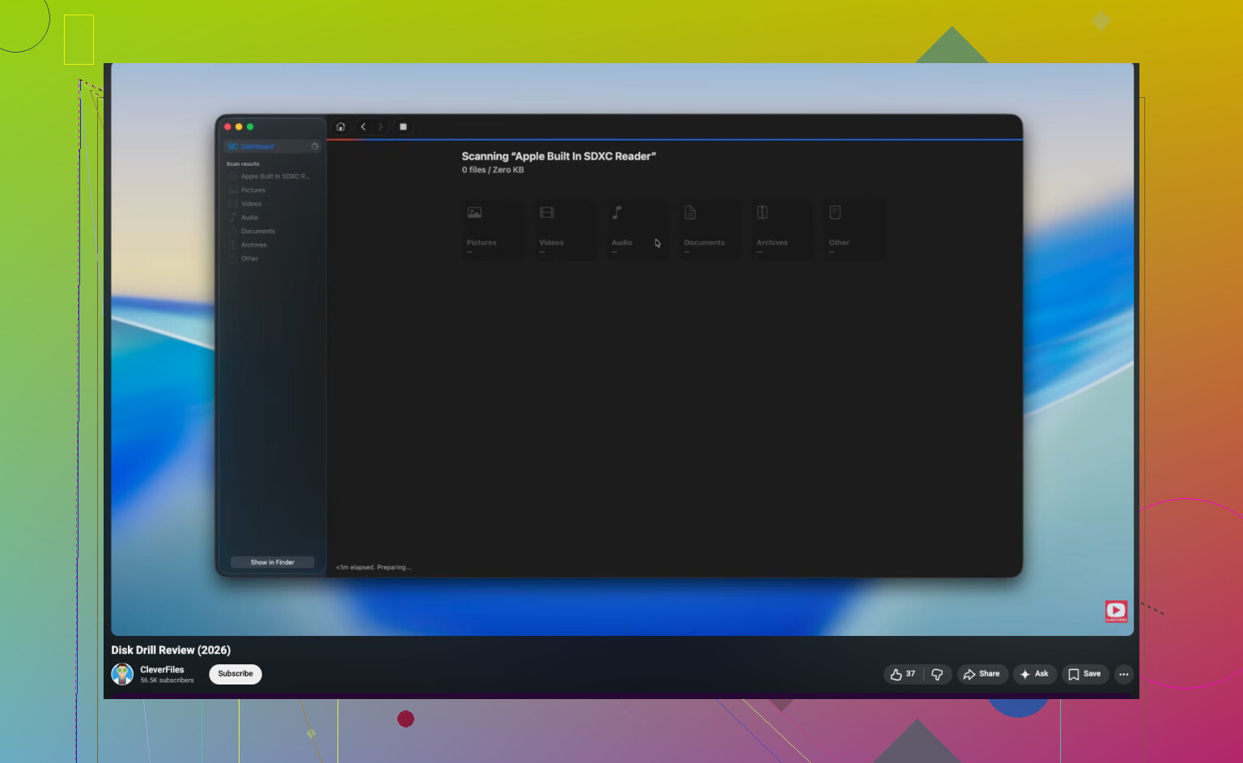Click the 56.5K subscribers text

click(167, 680)
